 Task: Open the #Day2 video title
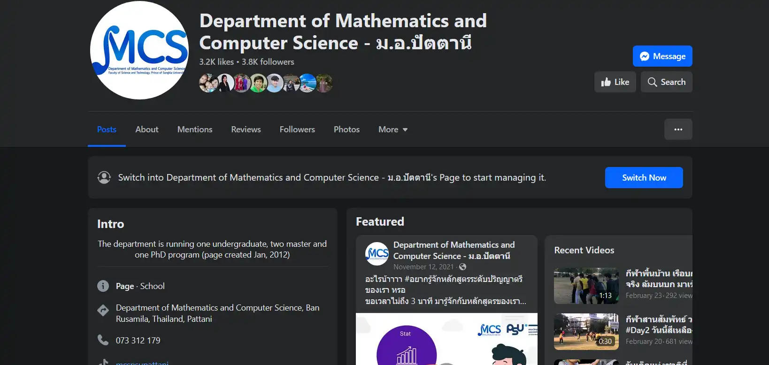point(659,325)
